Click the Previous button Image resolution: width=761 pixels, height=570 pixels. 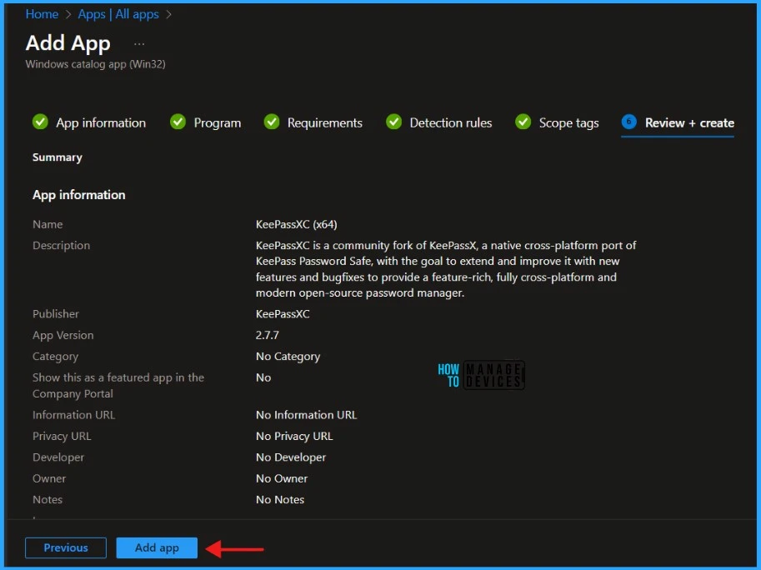tap(66, 547)
